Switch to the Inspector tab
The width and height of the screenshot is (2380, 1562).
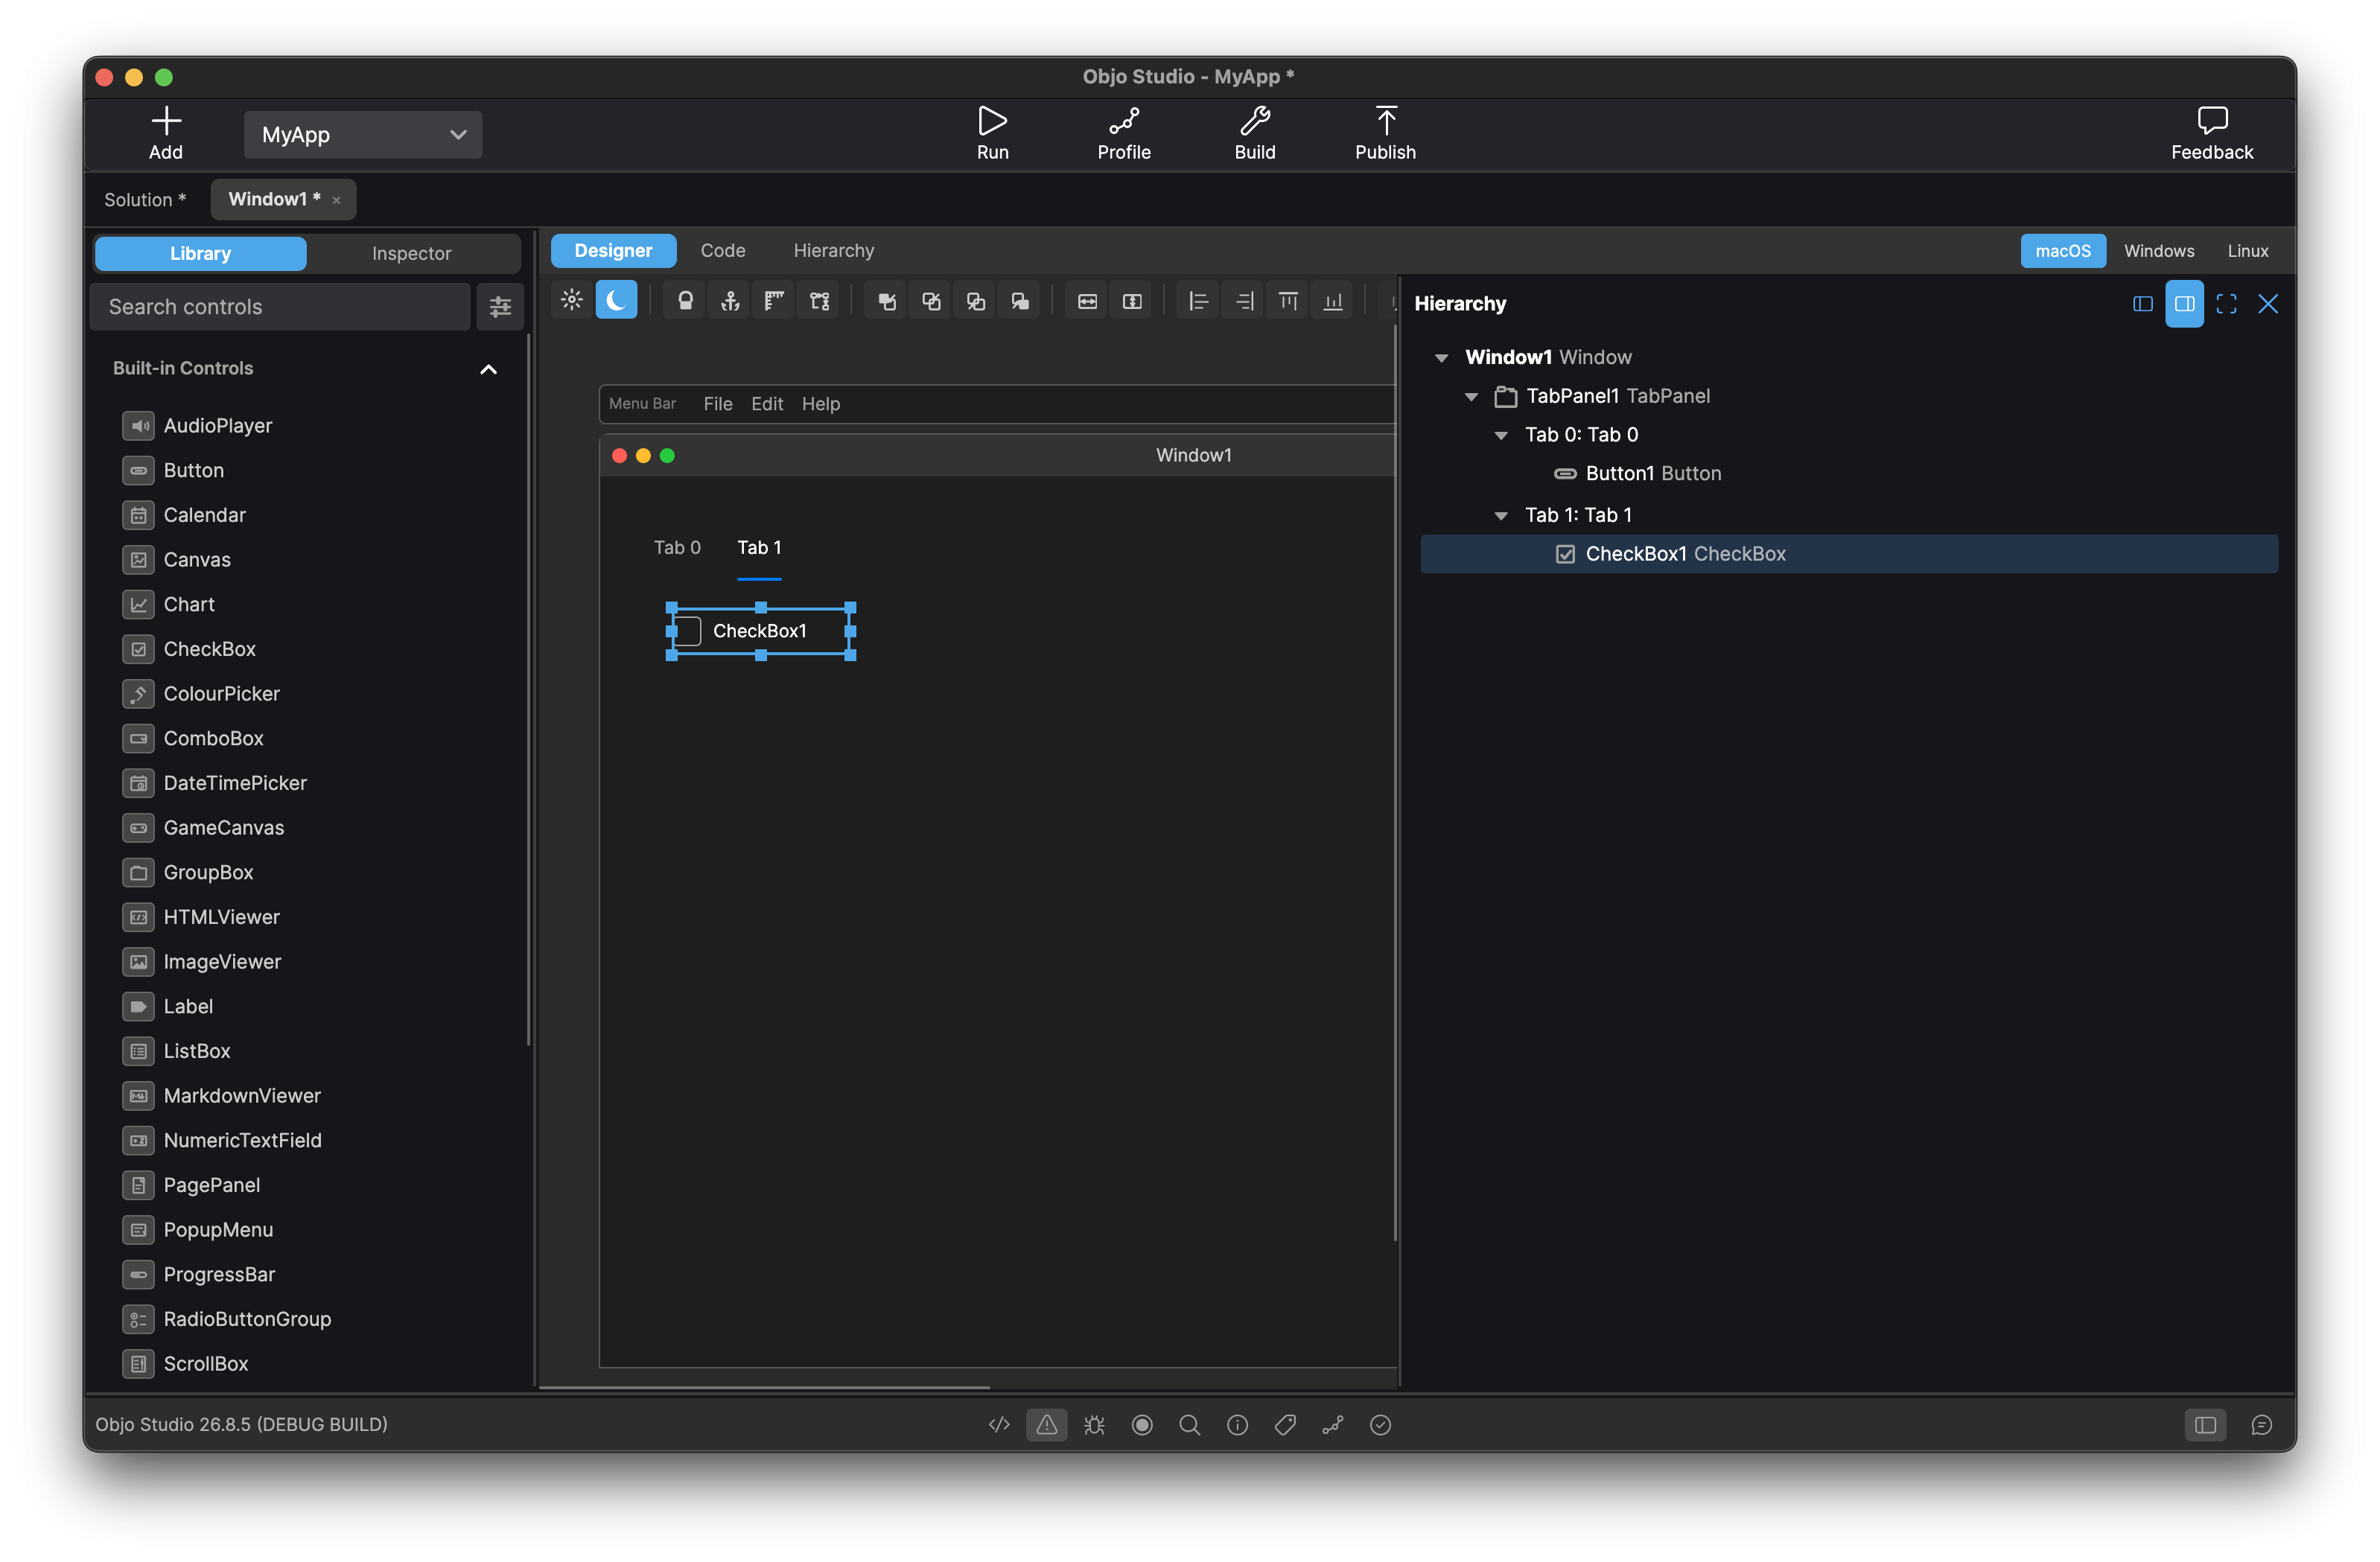coord(411,254)
